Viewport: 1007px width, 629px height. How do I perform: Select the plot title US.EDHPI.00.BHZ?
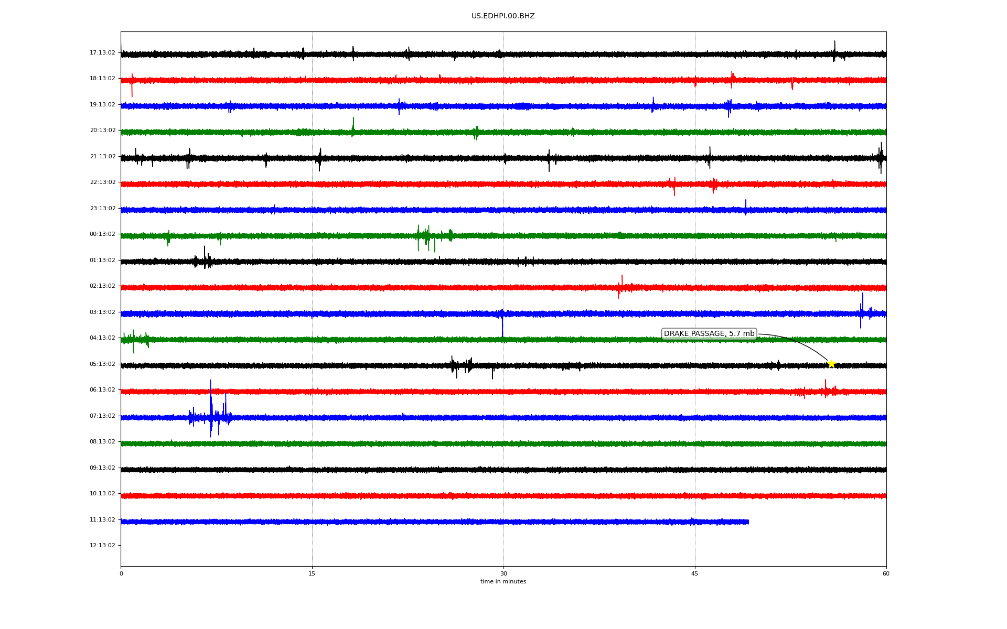tap(503, 16)
